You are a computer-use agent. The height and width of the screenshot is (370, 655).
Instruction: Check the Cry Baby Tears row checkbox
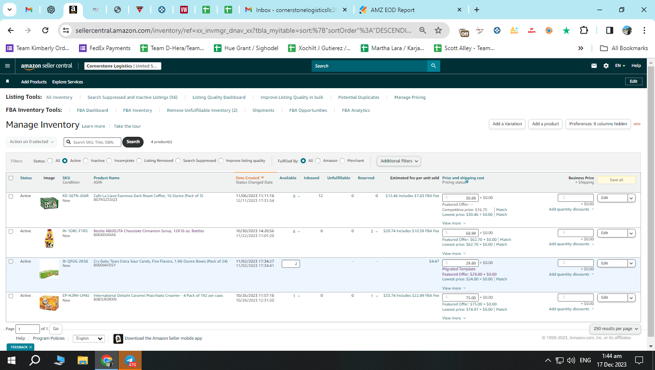click(11, 262)
